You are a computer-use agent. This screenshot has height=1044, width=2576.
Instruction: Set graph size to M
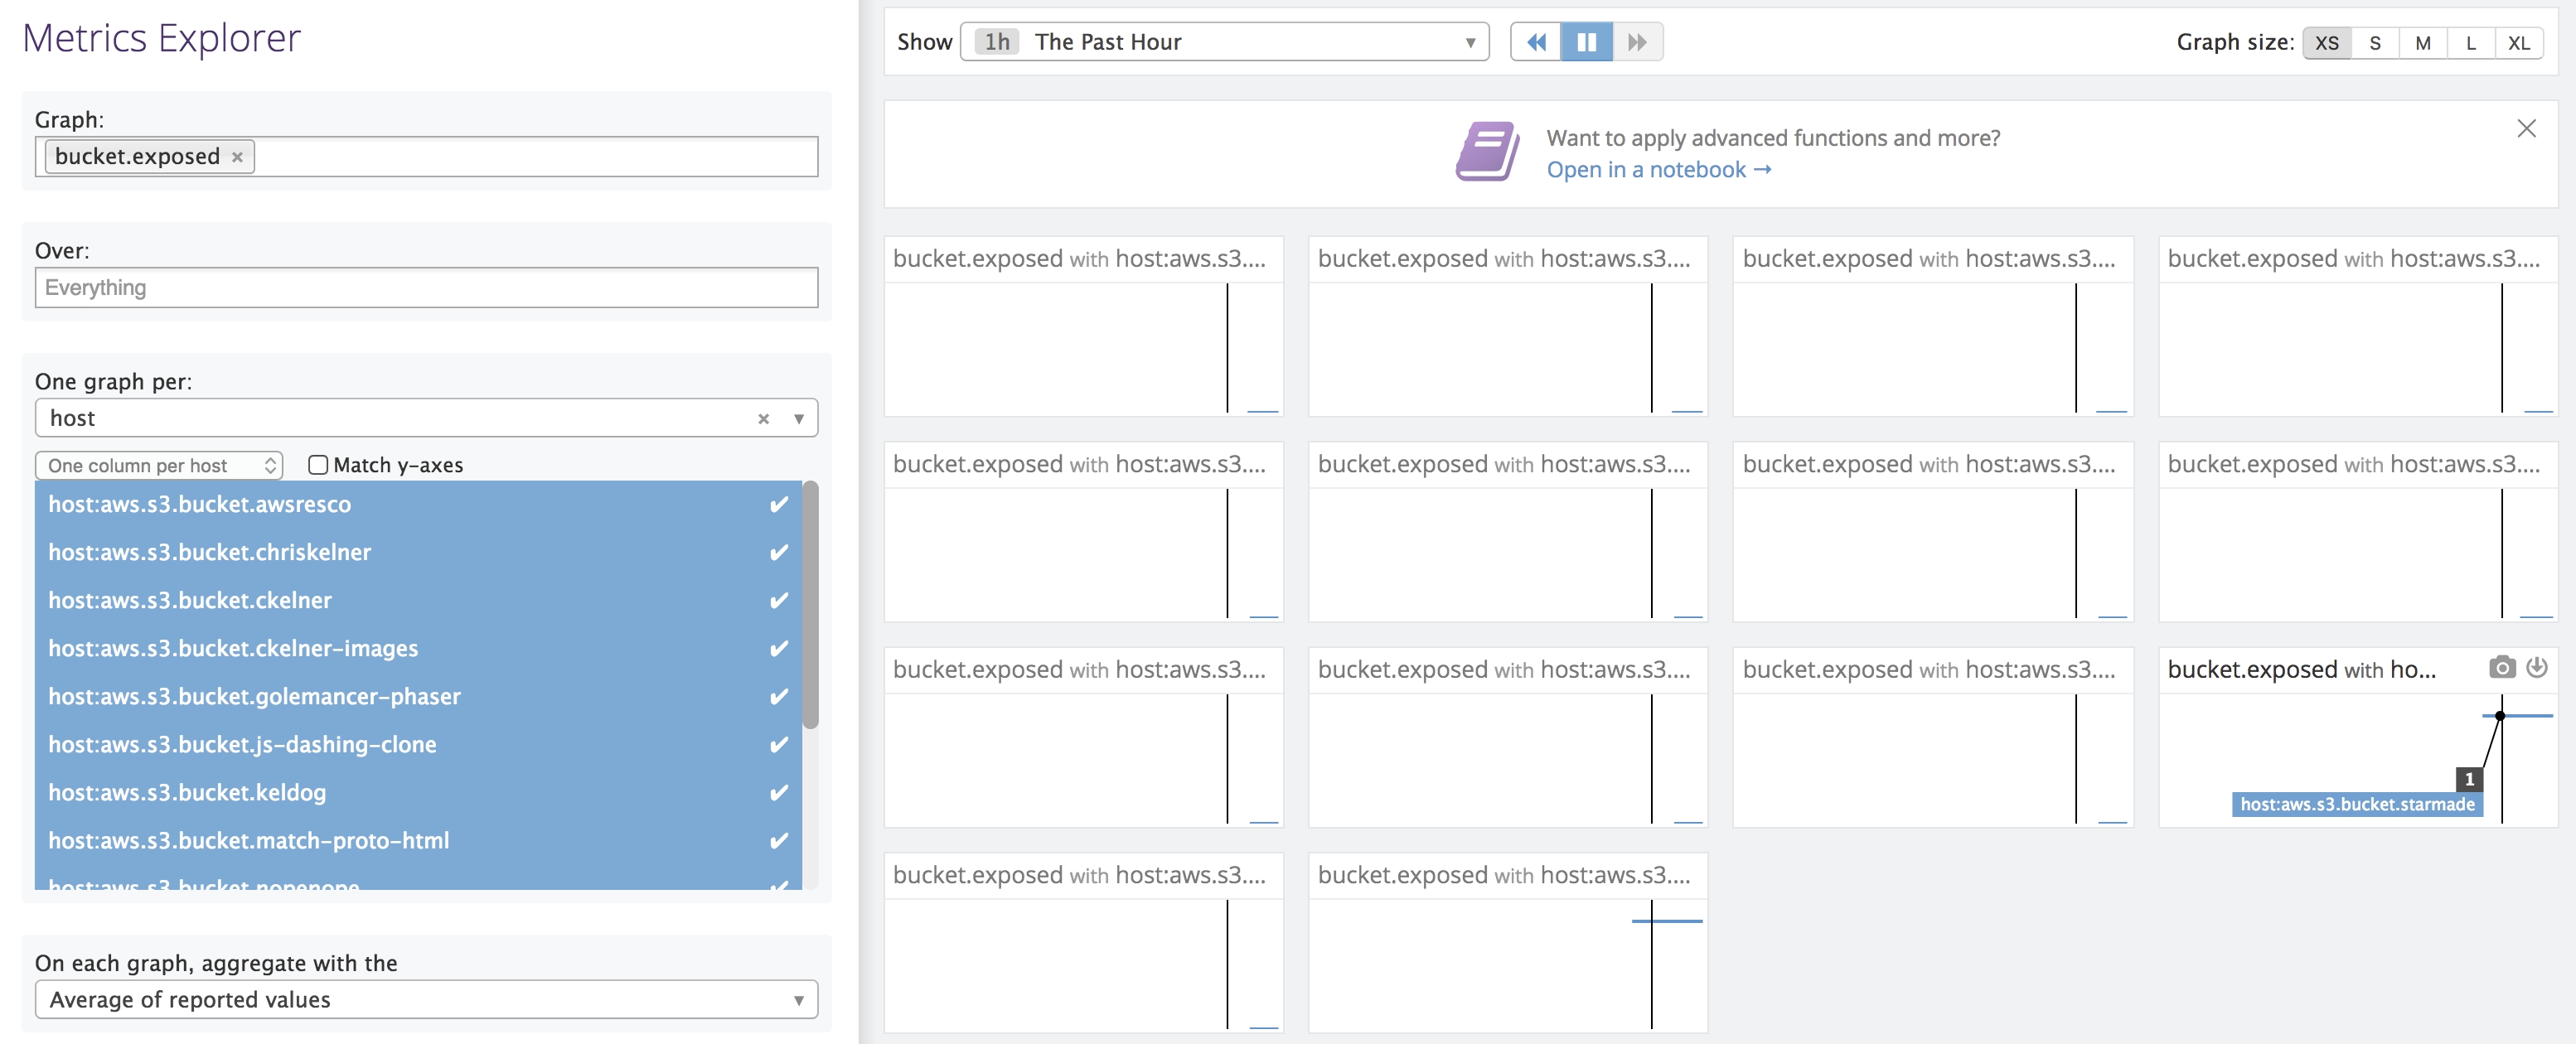2422,43
